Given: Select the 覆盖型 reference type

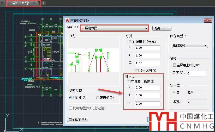Looking at the screenshot, I should 97,97.
